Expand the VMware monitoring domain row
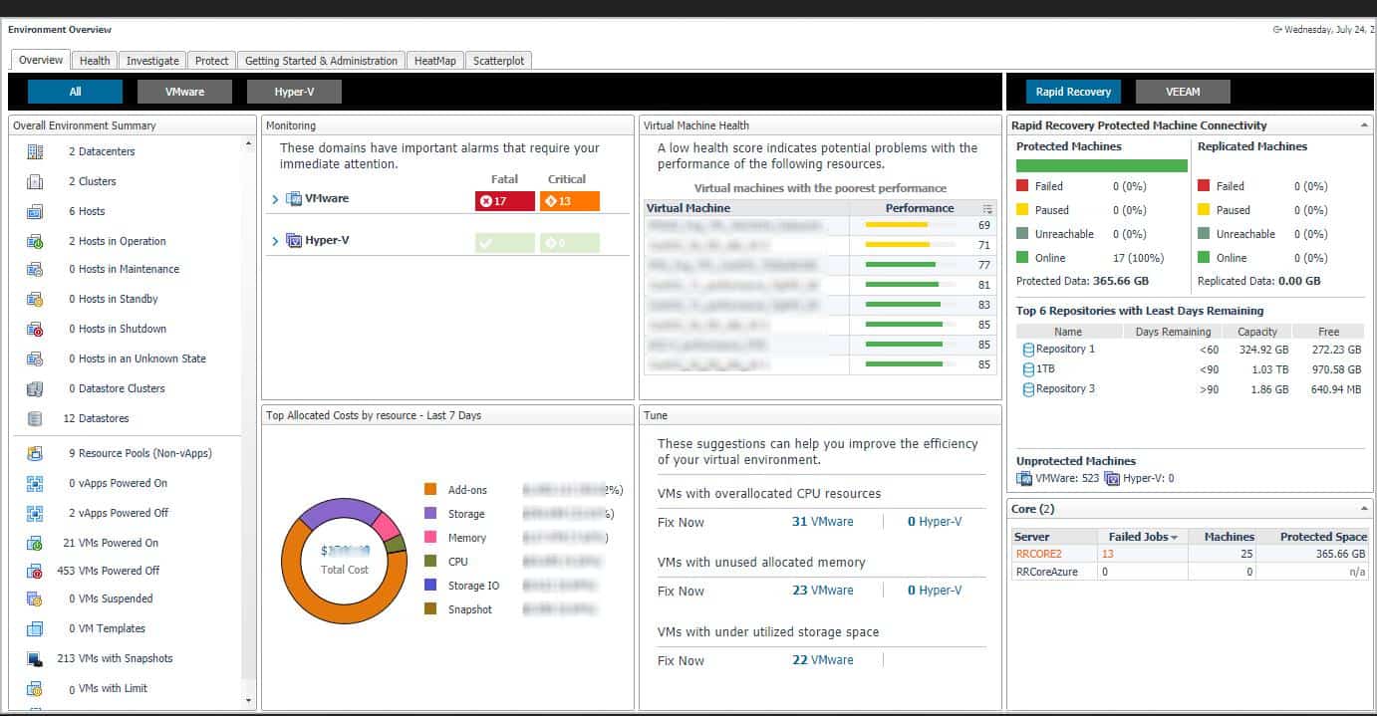 [275, 199]
